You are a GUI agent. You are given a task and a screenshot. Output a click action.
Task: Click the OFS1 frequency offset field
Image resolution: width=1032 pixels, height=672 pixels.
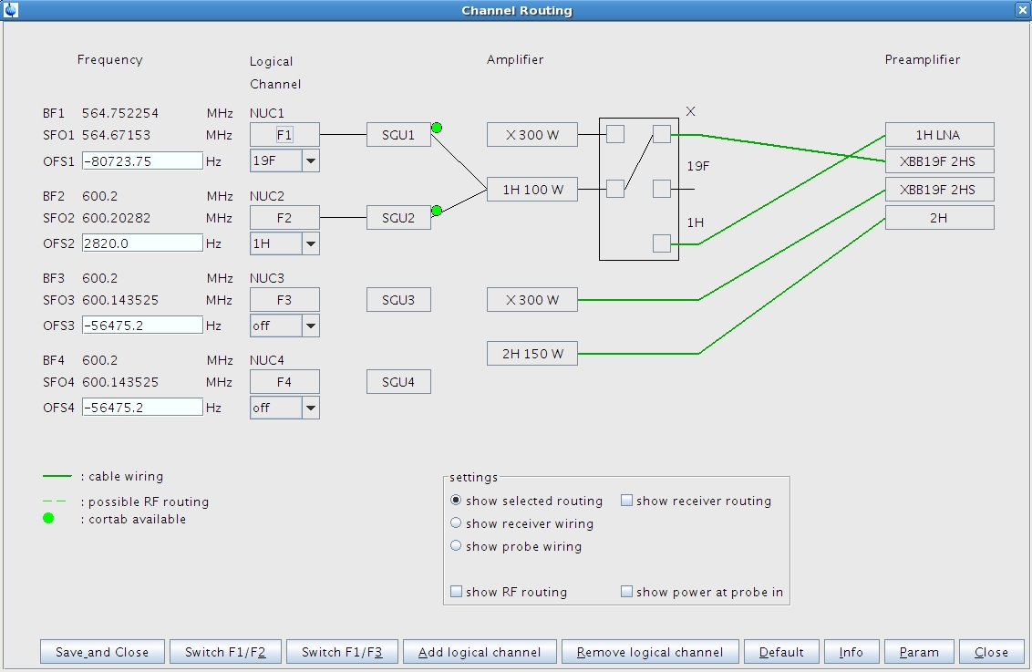point(142,161)
